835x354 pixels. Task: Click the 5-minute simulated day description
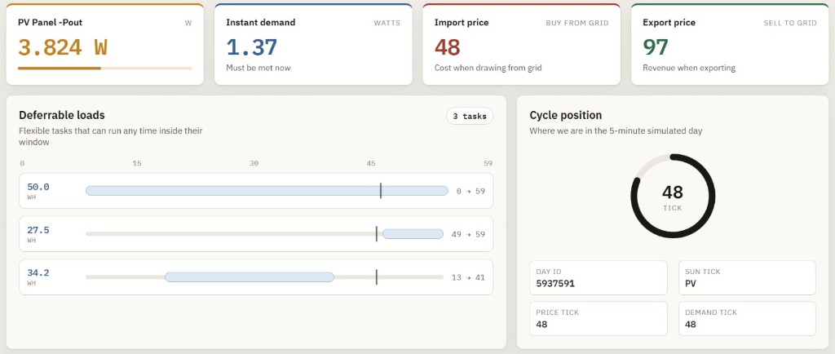616,131
